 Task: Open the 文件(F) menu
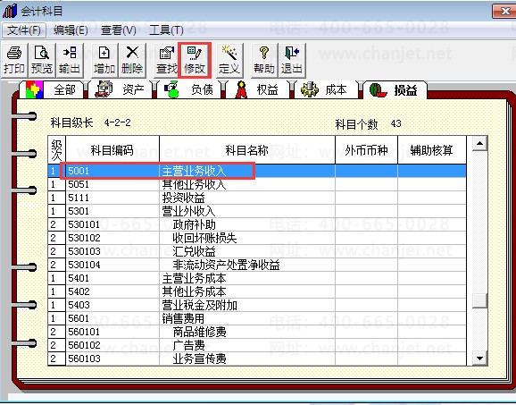point(24,30)
